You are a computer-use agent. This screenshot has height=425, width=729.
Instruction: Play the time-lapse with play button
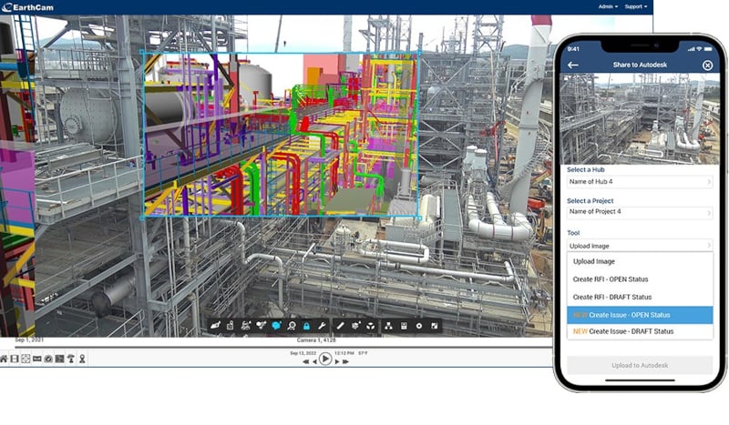click(325, 359)
